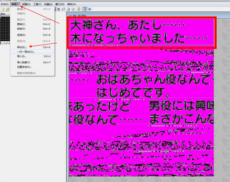Viewport: 230px width, 182px height.
Task: Open the 收藏(A) menu
Action: coord(48,4)
